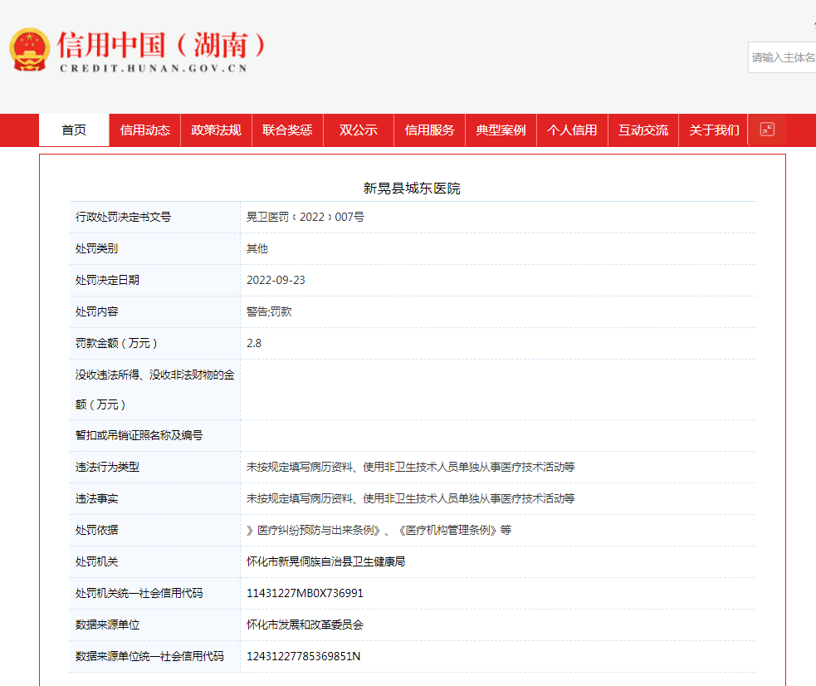Focus the 请输入主体名称 search field
This screenshot has height=686, width=816.
click(x=783, y=57)
